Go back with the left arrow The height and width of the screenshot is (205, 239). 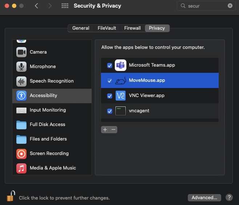point(36,6)
